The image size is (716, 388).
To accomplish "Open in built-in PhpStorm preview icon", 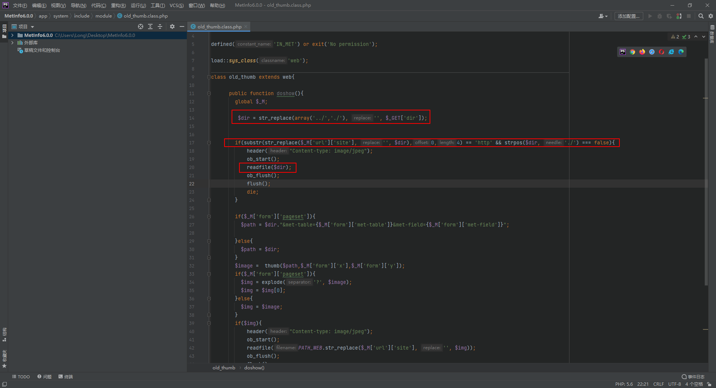I will pos(623,52).
